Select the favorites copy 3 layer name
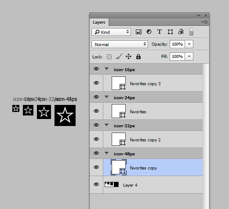The height and width of the screenshot is (209, 229). point(145,84)
